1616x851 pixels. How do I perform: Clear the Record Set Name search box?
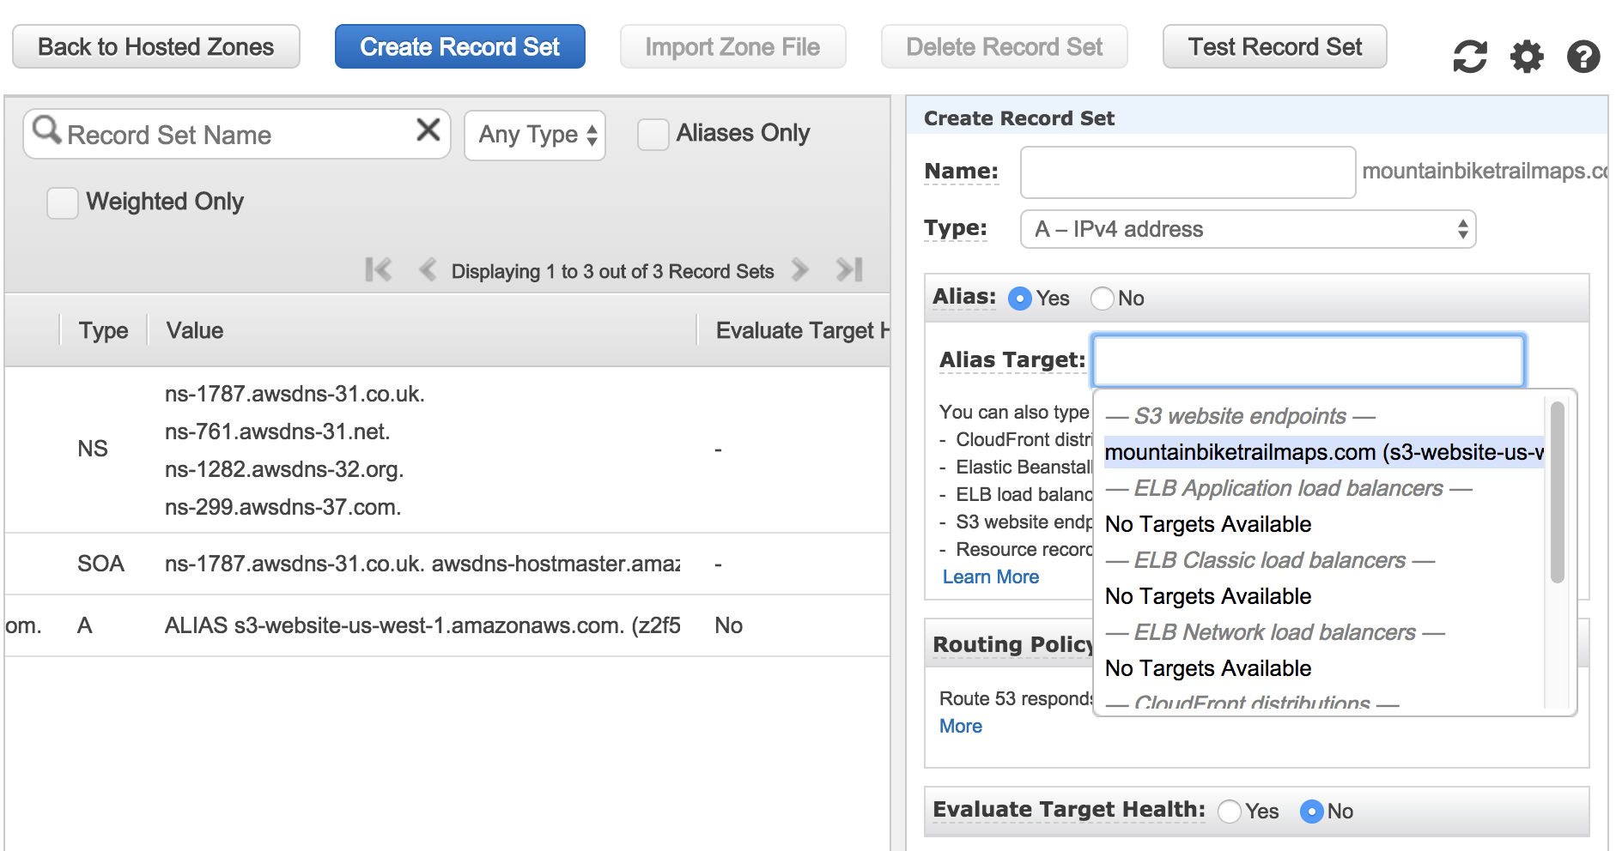pyautogui.click(x=428, y=130)
